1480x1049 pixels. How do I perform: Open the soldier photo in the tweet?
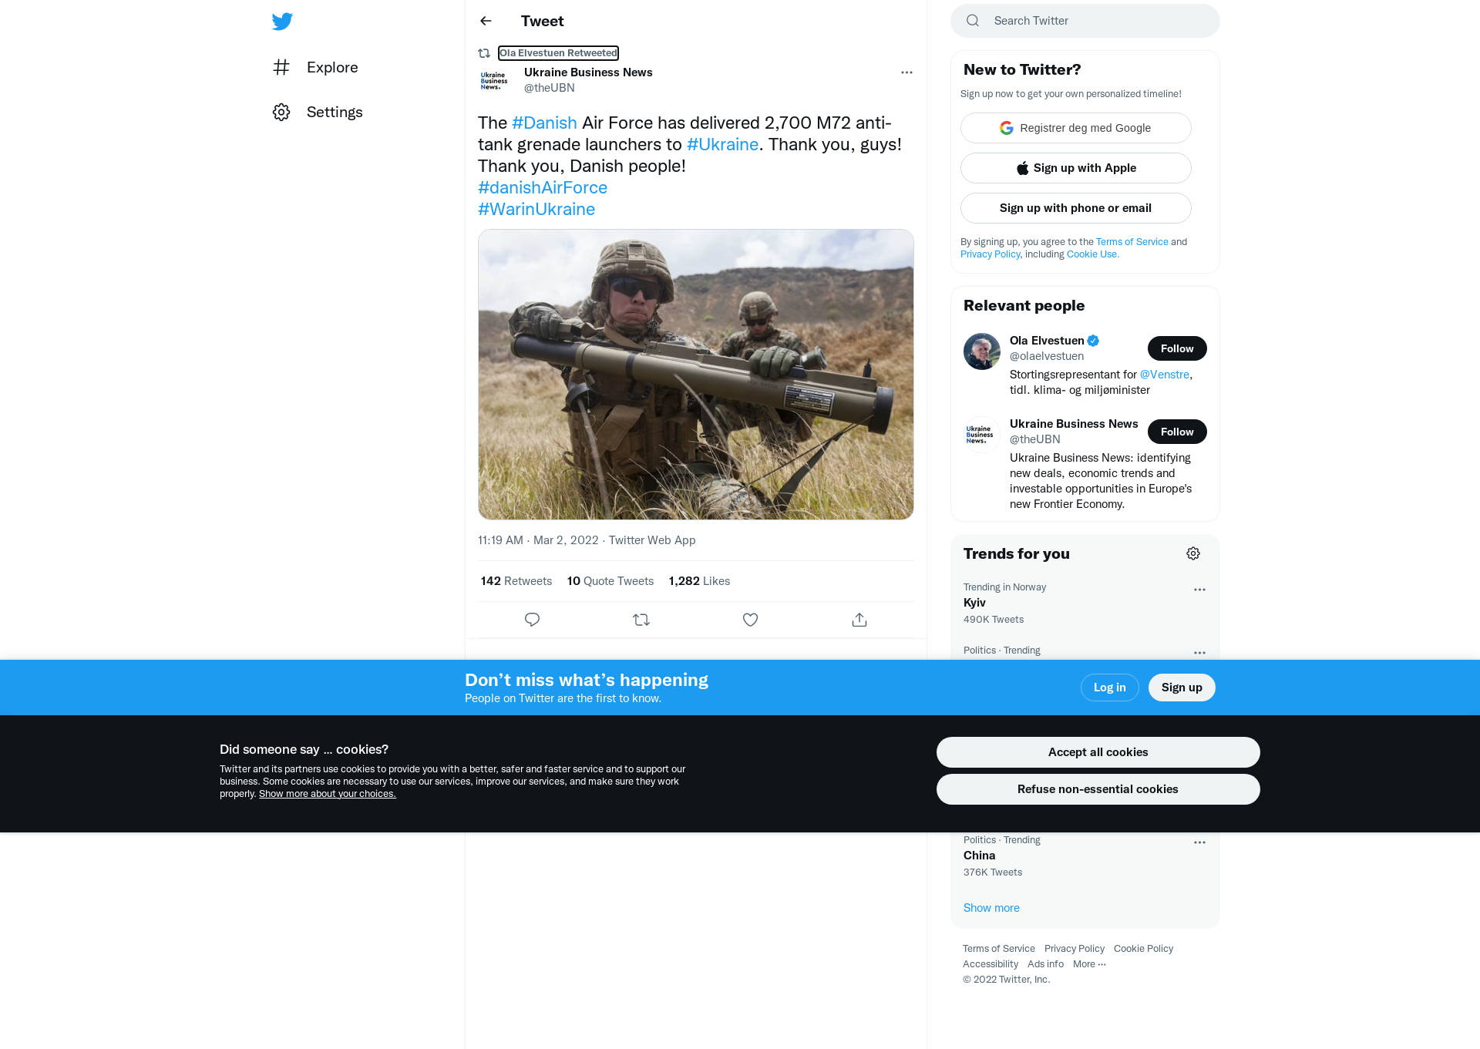point(696,375)
